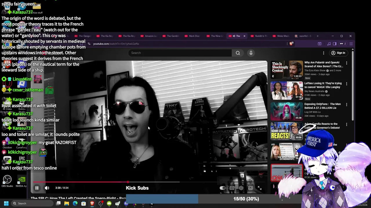Viewport: 371px width, 208px height.
Task: Switch to theater mode view
Action: pyautogui.click(x=250, y=188)
